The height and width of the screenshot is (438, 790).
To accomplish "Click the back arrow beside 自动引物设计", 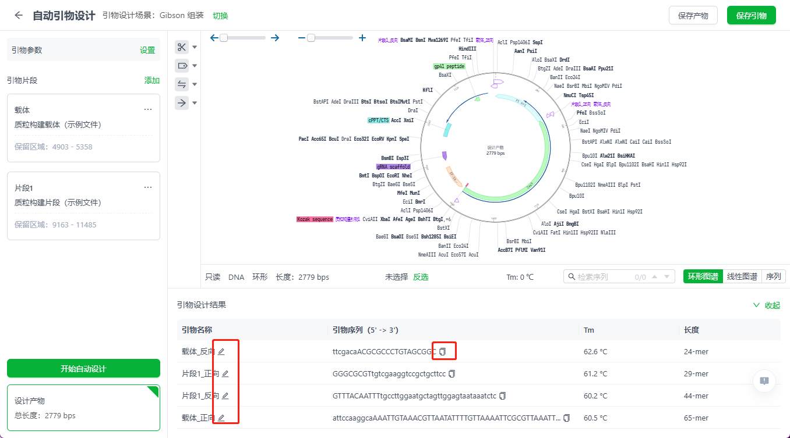I will tap(19, 16).
